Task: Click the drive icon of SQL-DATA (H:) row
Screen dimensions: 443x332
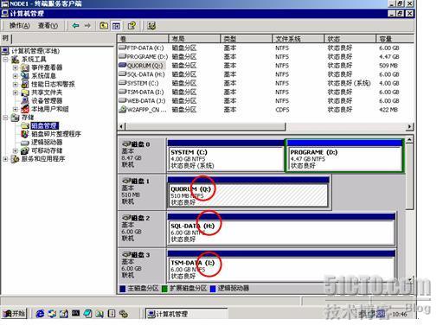Action: [123, 74]
